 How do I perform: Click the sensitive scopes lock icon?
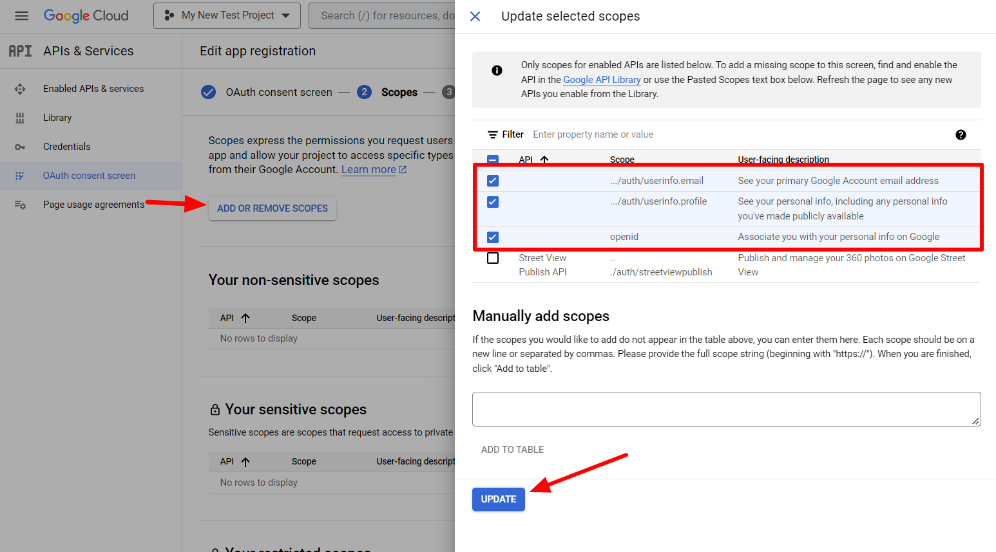(x=215, y=410)
